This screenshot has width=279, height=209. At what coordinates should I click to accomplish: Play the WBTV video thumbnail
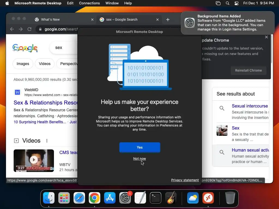point(34,161)
